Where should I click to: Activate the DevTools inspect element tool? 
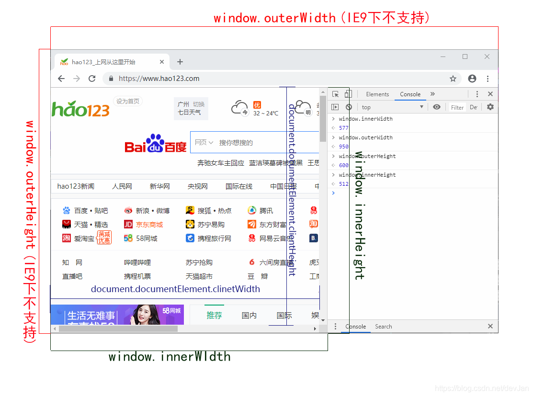coord(336,94)
